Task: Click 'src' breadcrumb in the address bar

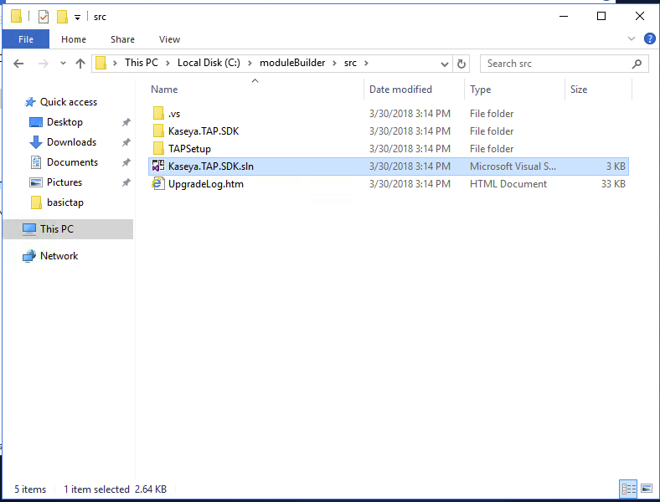Action: pos(350,63)
